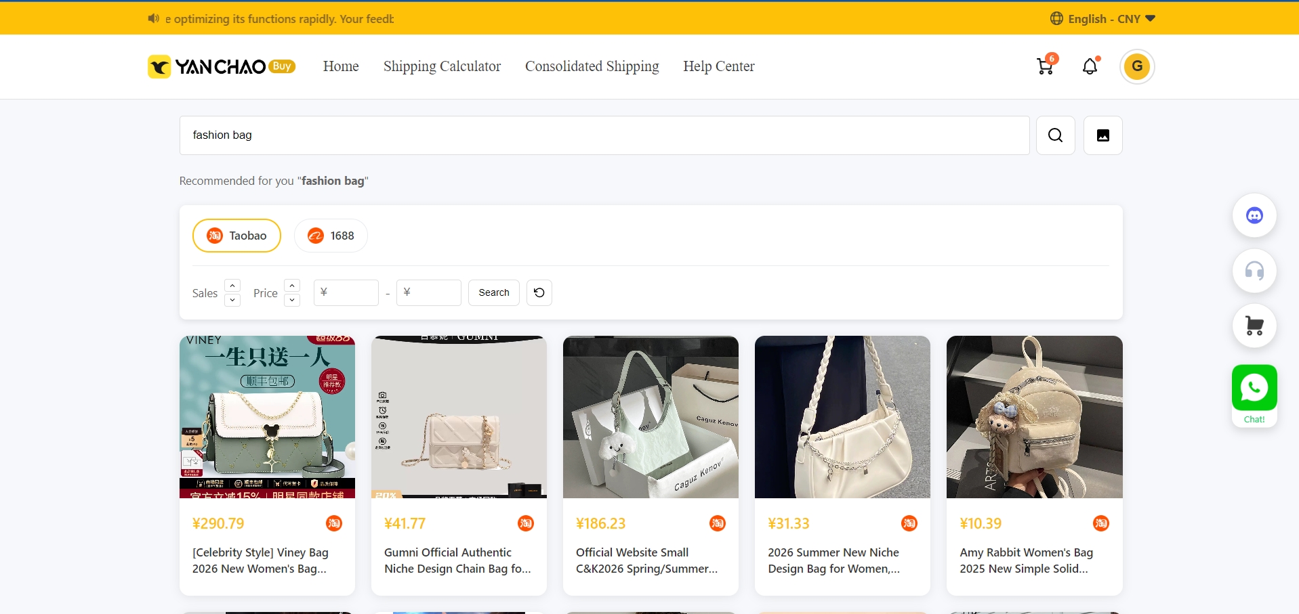The image size is (1299, 614).
Task: Click the announcement speaker icon
Action: 154,18
